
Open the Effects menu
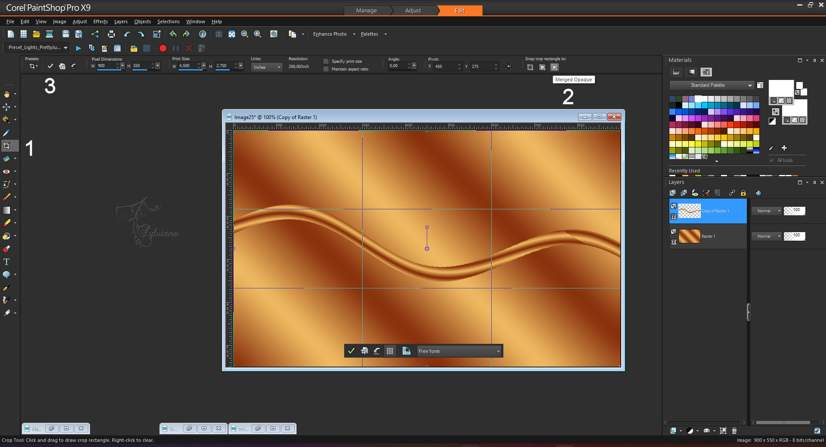[x=101, y=21]
